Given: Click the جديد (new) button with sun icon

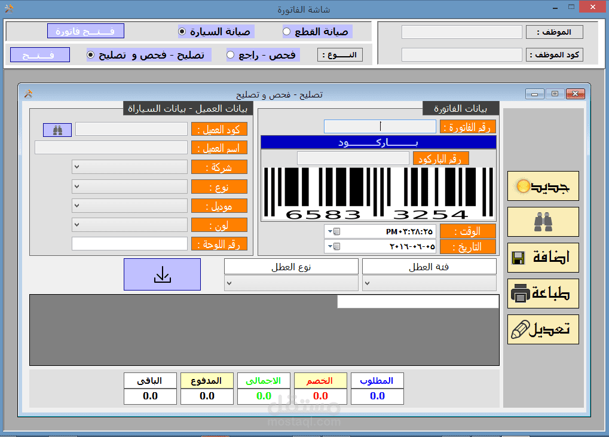Looking at the screenshot, I should [x=543, y=186].
